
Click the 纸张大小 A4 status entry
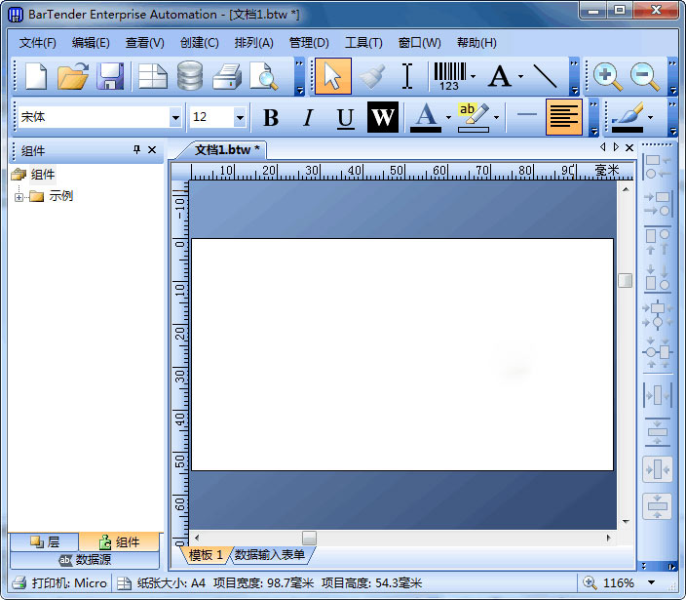coord(171,582)
